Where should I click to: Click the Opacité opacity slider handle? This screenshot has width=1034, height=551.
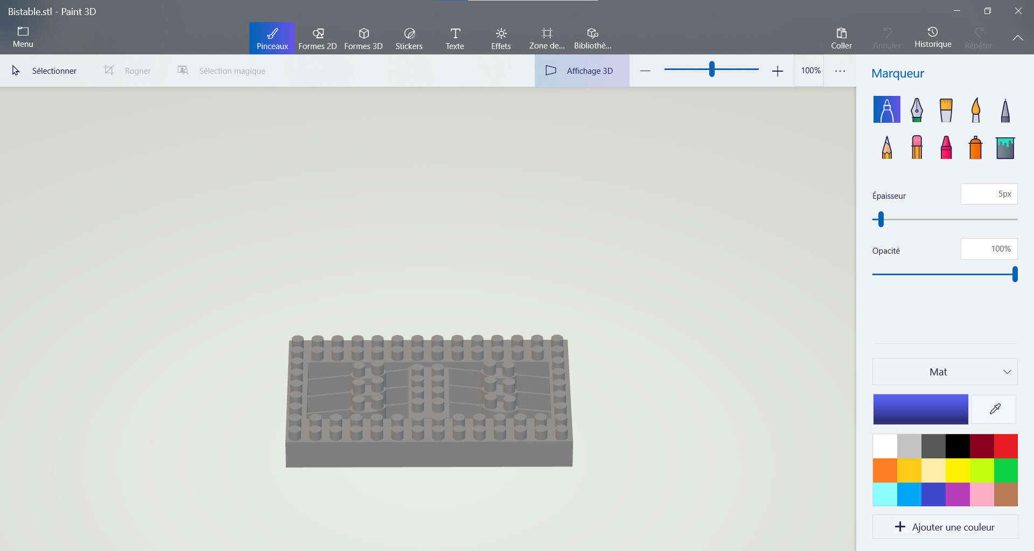1015,274
